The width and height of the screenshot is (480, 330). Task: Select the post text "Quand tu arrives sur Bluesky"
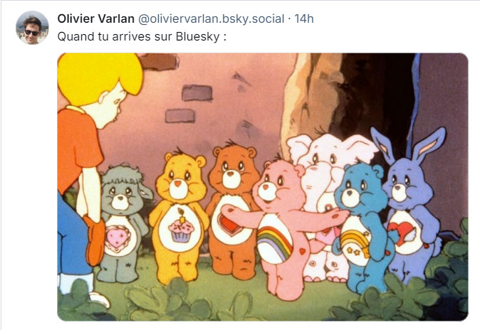[x=141, y=36]
